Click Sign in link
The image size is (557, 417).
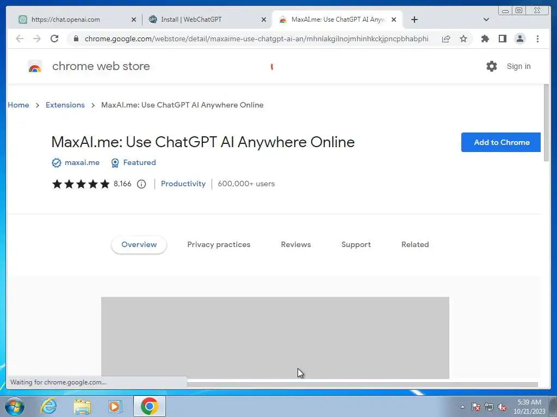coord(518,66)
